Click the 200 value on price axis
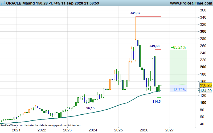The height and width of the screenshot is (133, 213). pos(203,67)
